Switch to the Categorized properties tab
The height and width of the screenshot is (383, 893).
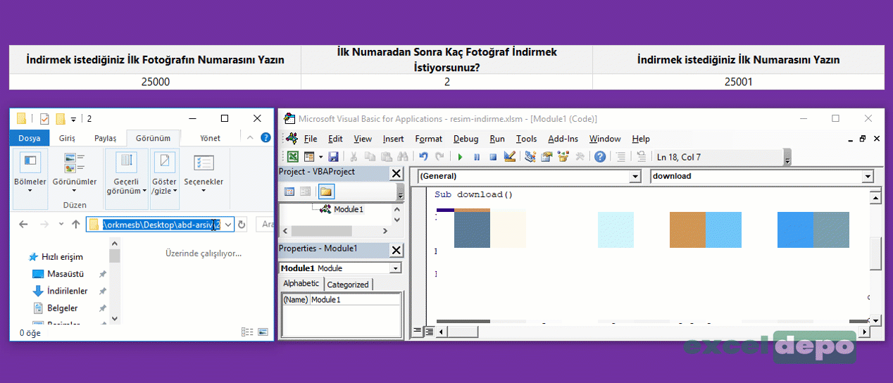[x=348, y=284]
